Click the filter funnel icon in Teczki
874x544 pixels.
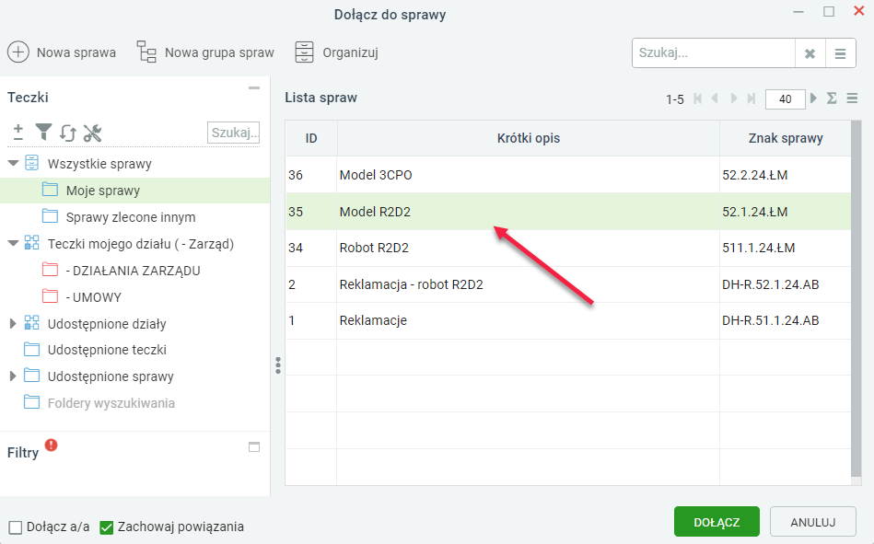[43, 133]
